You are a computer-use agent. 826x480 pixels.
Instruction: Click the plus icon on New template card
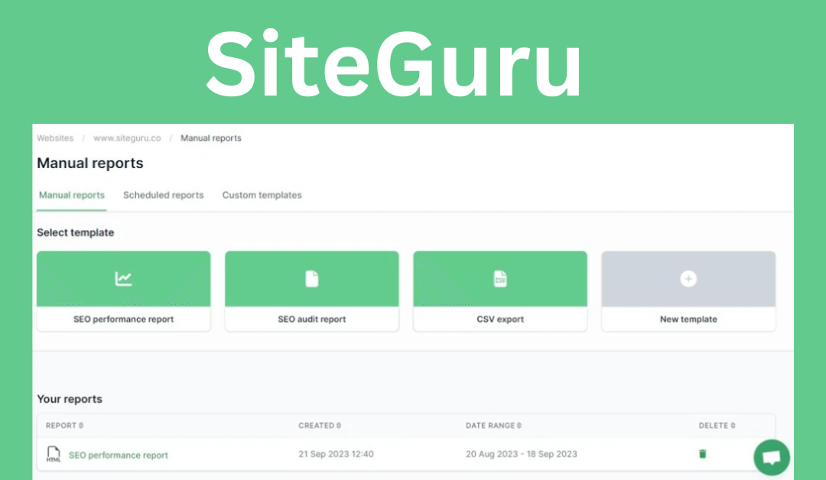(x=688, y=278)
